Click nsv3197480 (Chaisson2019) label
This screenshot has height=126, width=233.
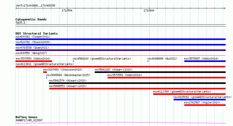(63, 70)
